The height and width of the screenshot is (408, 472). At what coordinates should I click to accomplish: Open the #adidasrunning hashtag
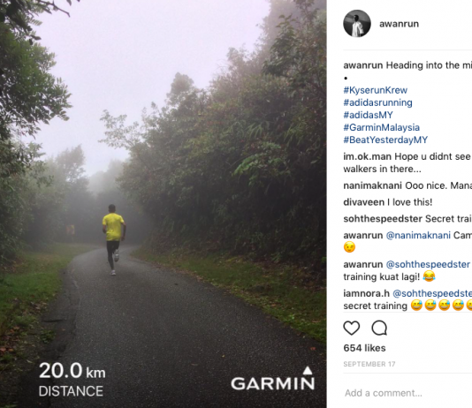(377, 102)
